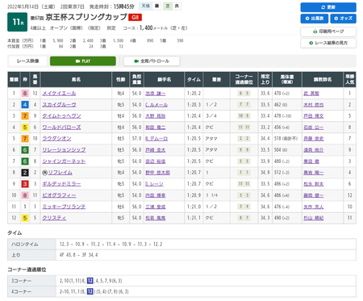Open trainer link in ラウダシオン row
The height and width of the screenshot is (301, 363).
click(314, 139)
